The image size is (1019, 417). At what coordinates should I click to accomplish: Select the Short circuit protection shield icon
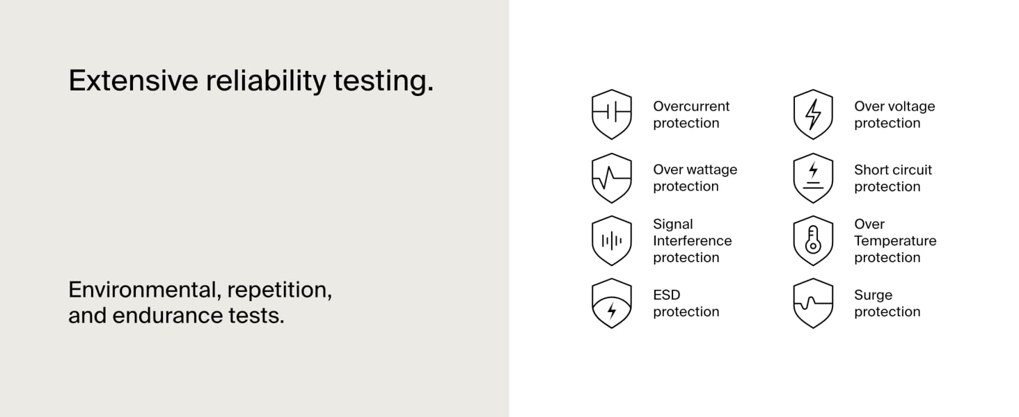pyautogui.click(x=813, y=178)
